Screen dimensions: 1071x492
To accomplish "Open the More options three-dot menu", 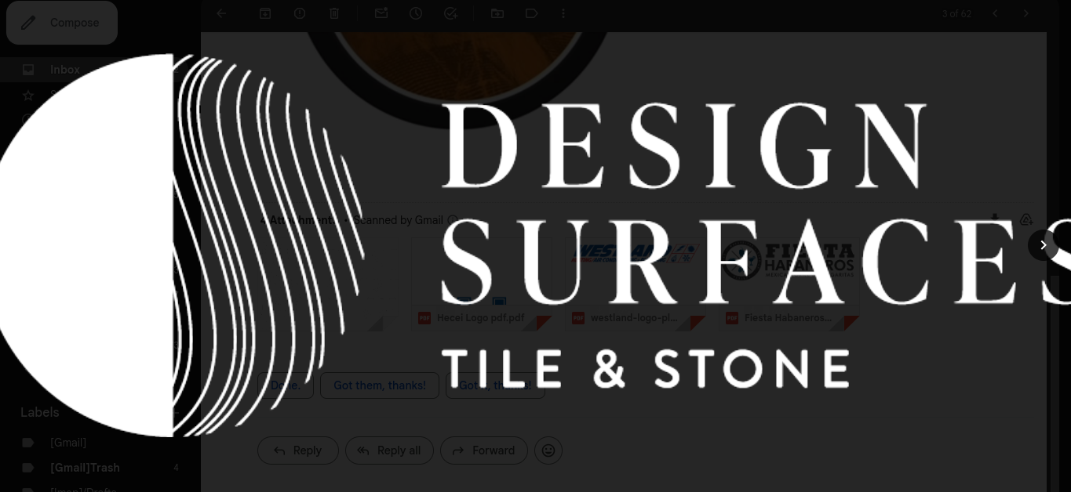I will pyautogui.click(x=563, y=13).
